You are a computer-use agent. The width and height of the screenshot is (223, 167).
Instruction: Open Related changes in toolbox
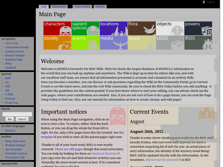tap(15, 145)
